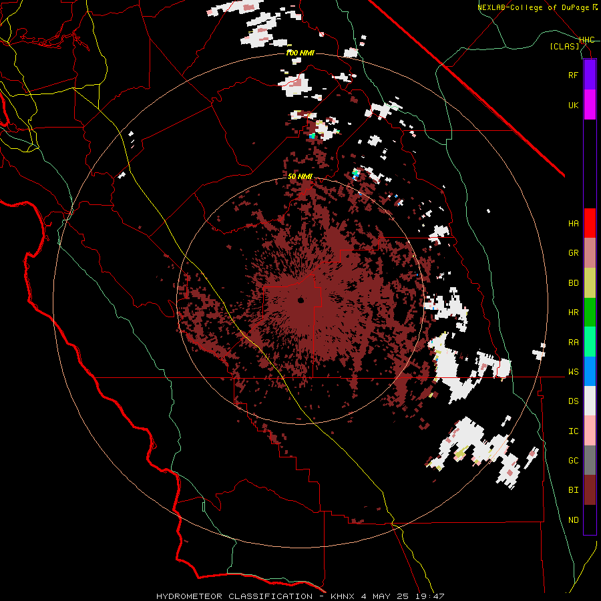This screenshot has width=601, height=601.
Task: Click the RF purple legend swatch
Action: pos(590,75)
